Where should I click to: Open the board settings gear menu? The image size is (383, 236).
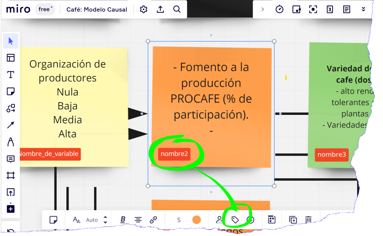pos(144,9)
